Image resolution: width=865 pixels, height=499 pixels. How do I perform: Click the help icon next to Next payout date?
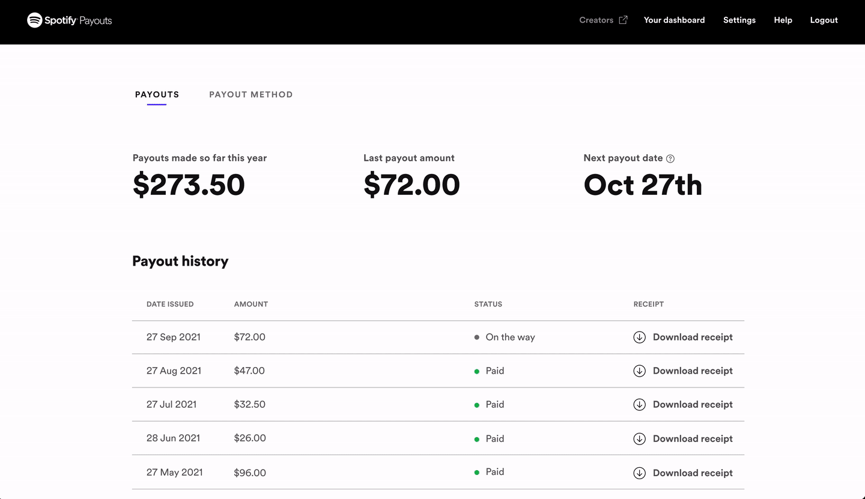click(x=670, y=159)
